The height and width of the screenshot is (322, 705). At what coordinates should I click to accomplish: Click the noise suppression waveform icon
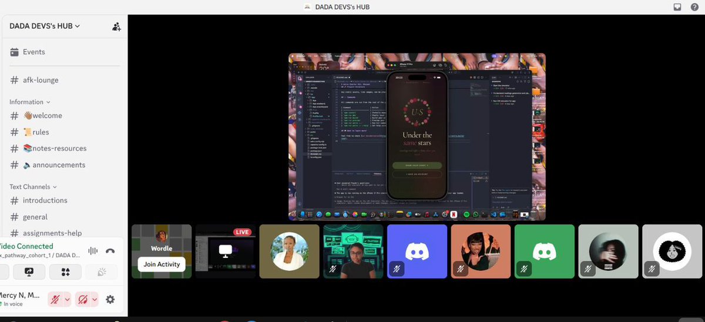[93, 251]
